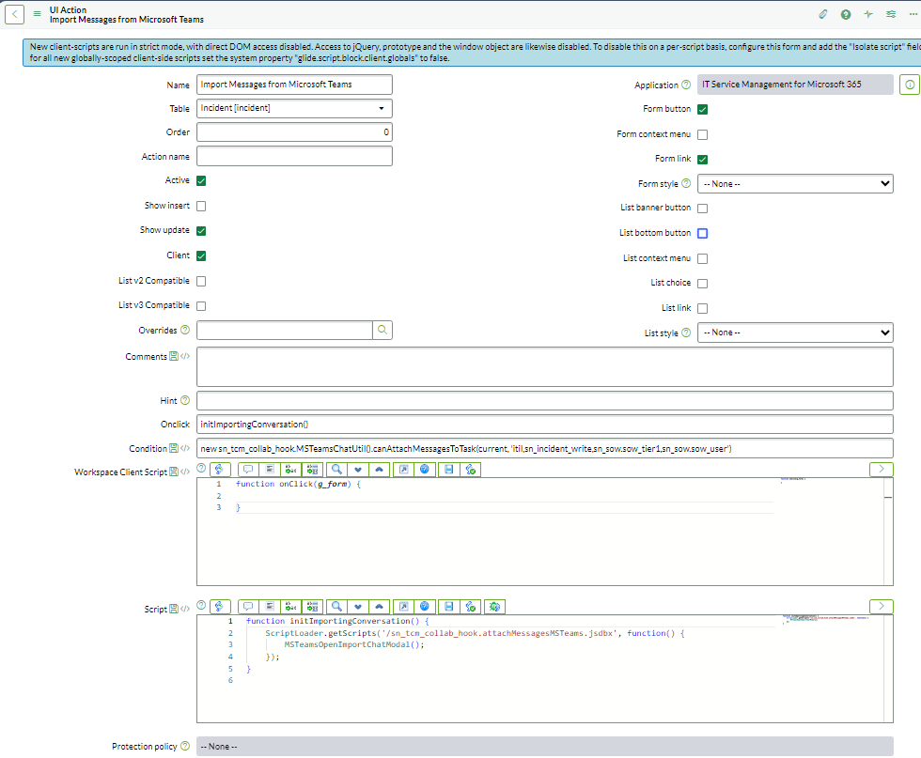Check the Form context menu checkbox

coord(703,134)
